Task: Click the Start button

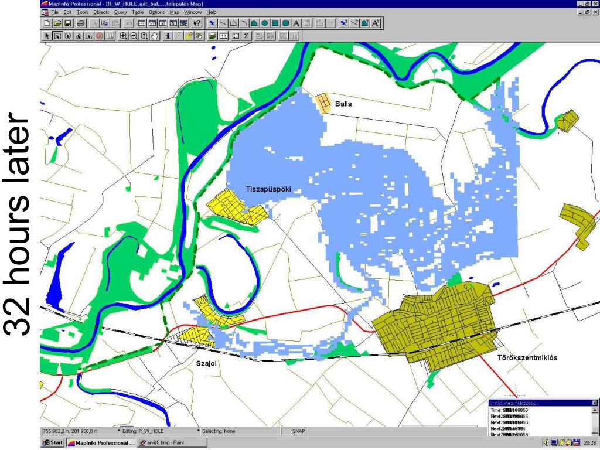Action: (53, 443)
